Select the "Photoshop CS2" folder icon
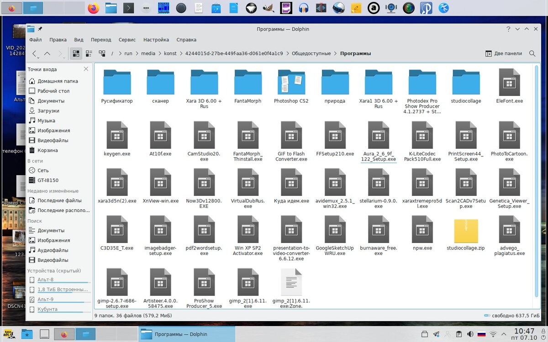This screenshot has width=548, height=342. [x=291, y=82]
